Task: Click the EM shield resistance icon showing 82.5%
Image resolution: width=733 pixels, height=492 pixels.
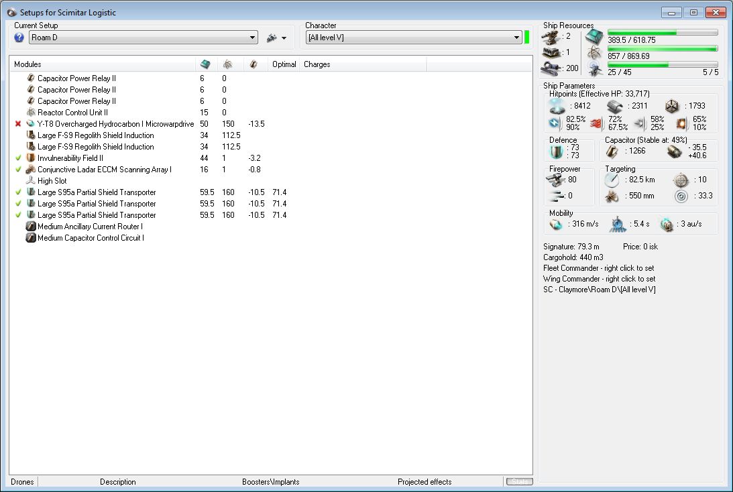Action: coord(555,123)
